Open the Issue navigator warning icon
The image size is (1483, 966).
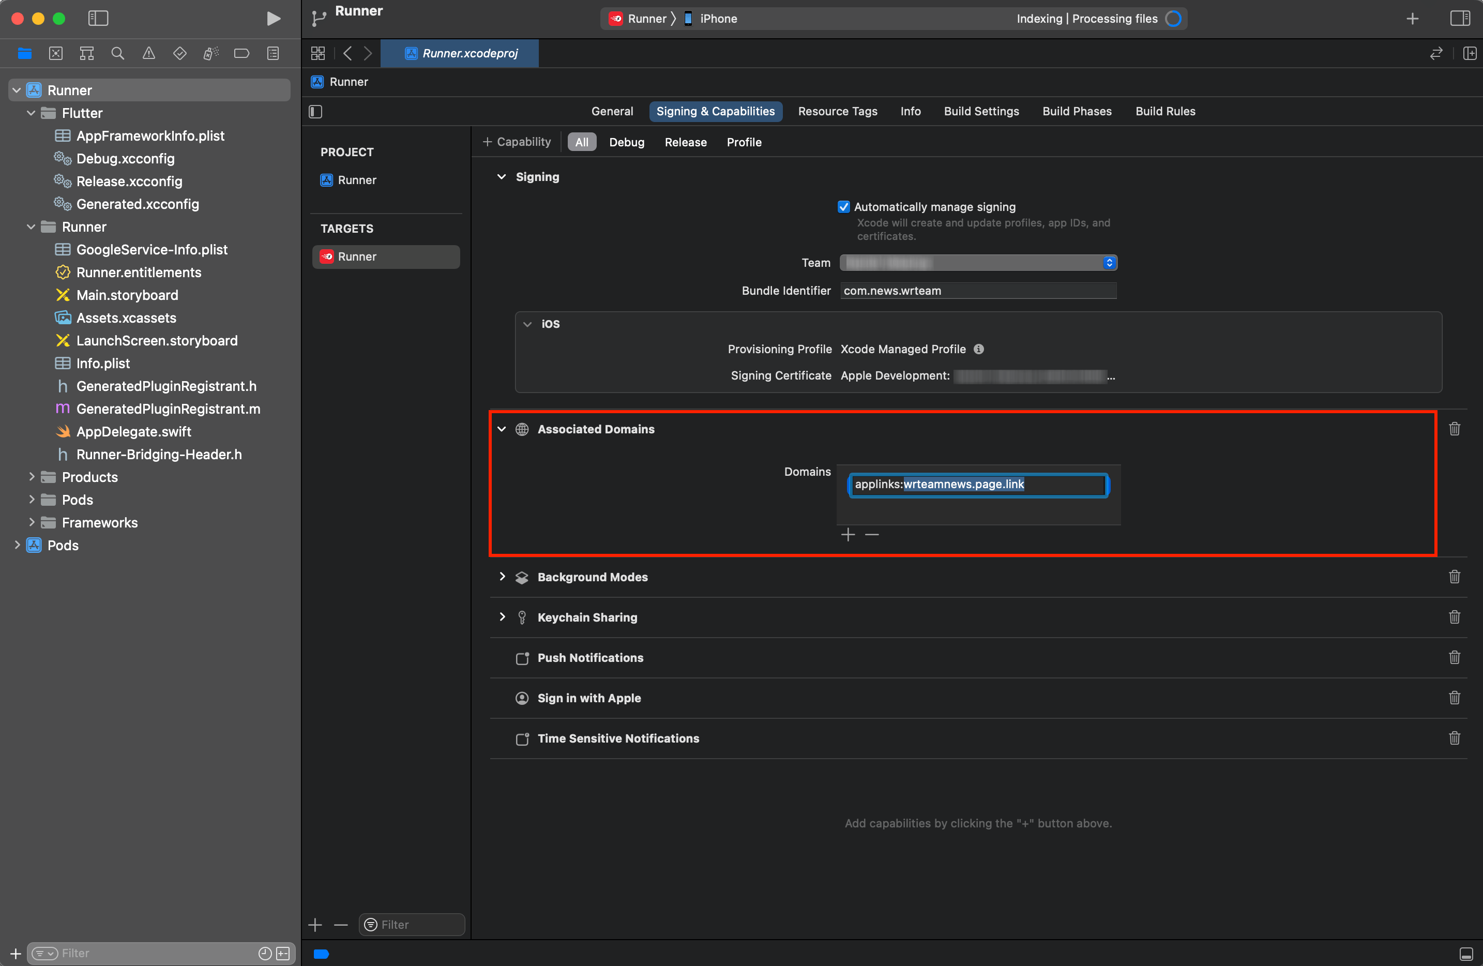point(148,54)
